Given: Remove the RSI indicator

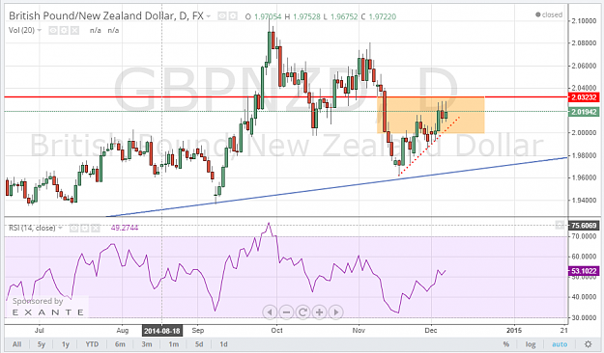Looking at the screenshot, I should 95,228.
